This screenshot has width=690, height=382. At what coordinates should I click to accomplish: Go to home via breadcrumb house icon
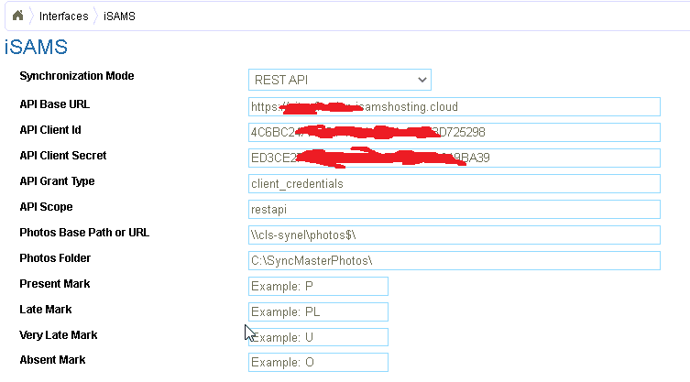tap(17, 16)
